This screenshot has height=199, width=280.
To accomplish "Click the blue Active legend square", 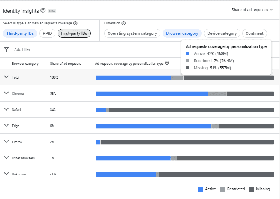I will click(x=201, y=189).
